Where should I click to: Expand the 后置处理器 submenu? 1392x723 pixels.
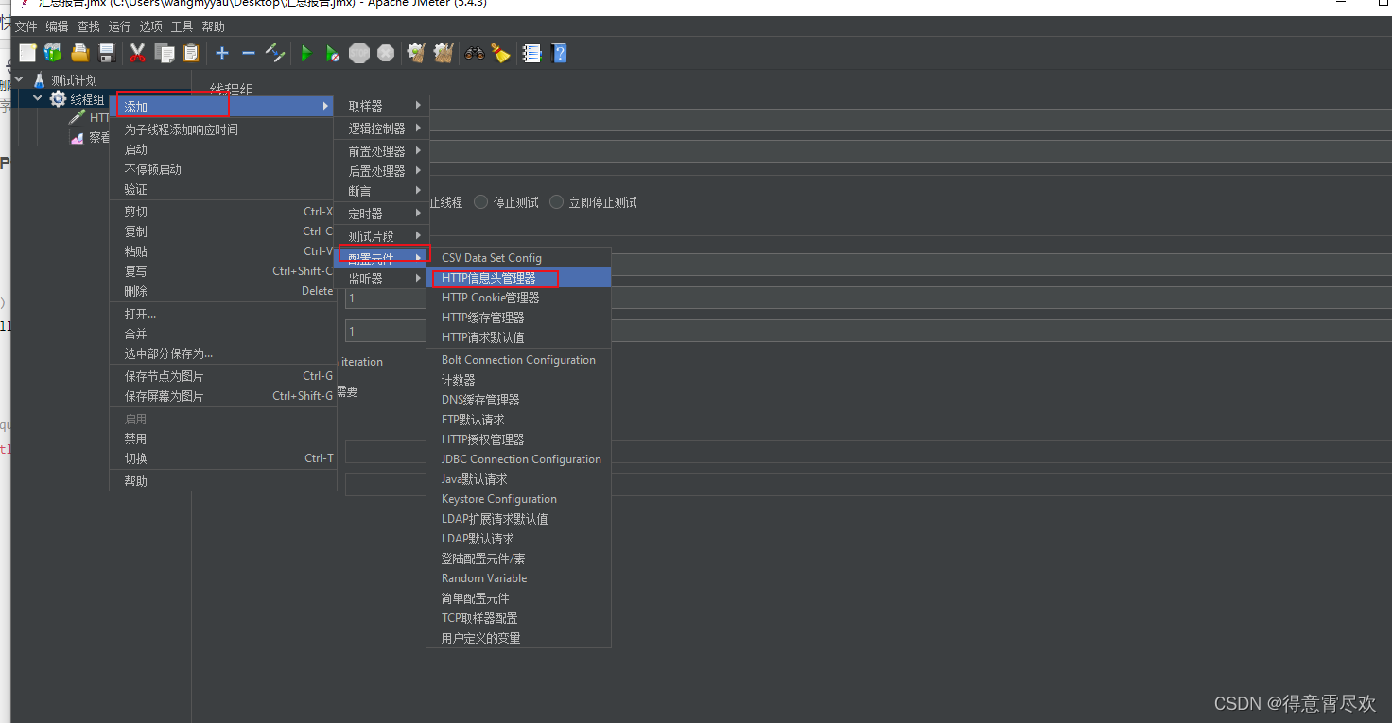click(x=382, y=171)
